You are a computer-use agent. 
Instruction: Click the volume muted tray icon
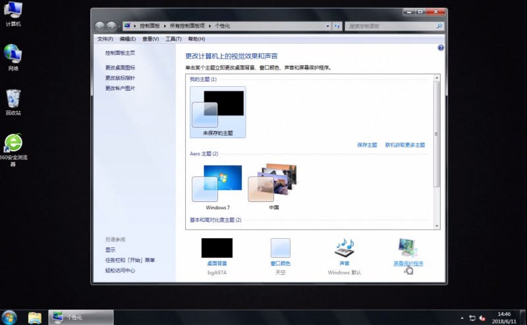click(482, 318)
